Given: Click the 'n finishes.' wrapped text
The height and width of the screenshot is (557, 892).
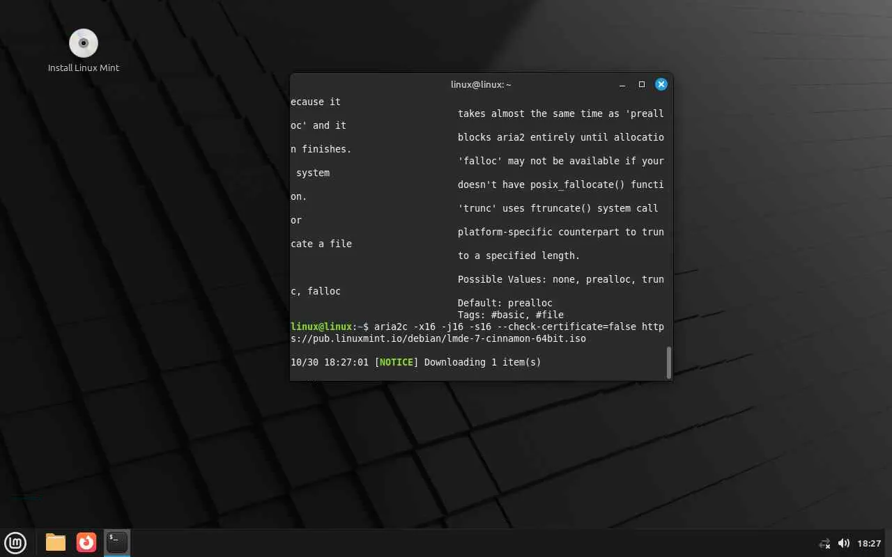Looking at the screenshot, I should (x=321, y=149).
